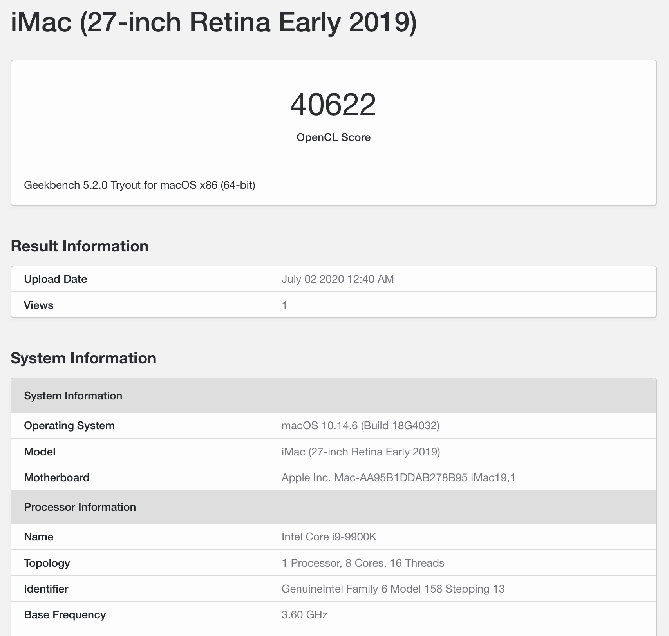The width and height of the screenshot is (669, 636).
Task: Select the date "July 02 2020 12:40 AM"
Action: pyautogui.click(x=338, y=279)
